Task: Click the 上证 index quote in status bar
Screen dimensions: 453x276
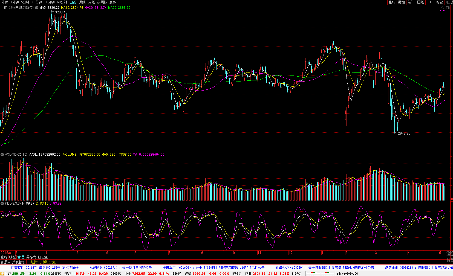Action: (33, 274)
